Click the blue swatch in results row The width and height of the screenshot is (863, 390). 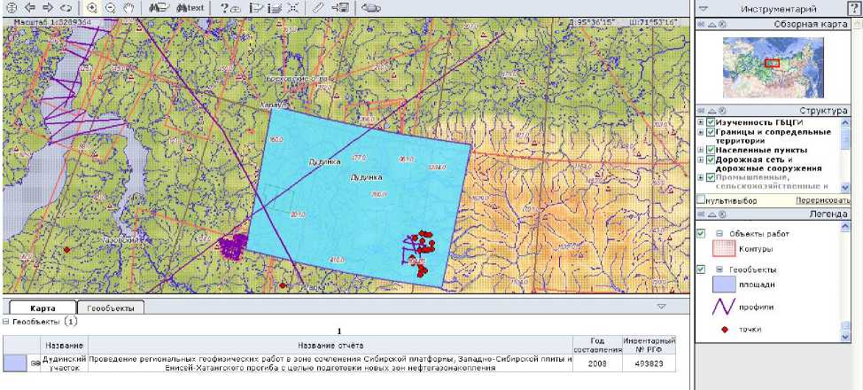tap(14, 363)
